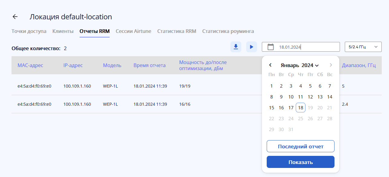Pick day 10 in the calendar
389x177 pixels.
click(x=291, y=97)
